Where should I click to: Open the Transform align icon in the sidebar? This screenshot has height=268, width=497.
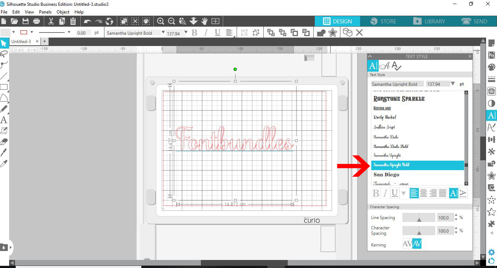[x=492, y=139]
